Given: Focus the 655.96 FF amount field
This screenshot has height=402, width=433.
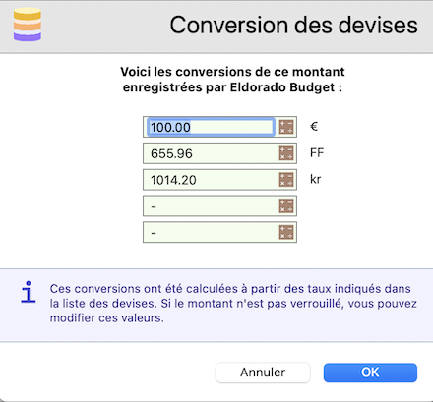Looking at the screenshot, I should (211, 153).
